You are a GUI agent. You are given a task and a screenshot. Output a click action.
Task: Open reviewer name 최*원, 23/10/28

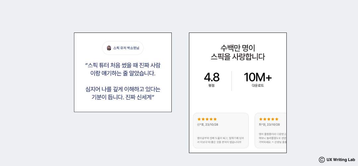(x=269, y=124)
